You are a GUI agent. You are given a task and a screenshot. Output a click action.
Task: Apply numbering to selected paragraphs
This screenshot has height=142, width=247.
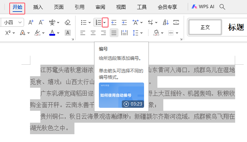(x=98, y=22)
